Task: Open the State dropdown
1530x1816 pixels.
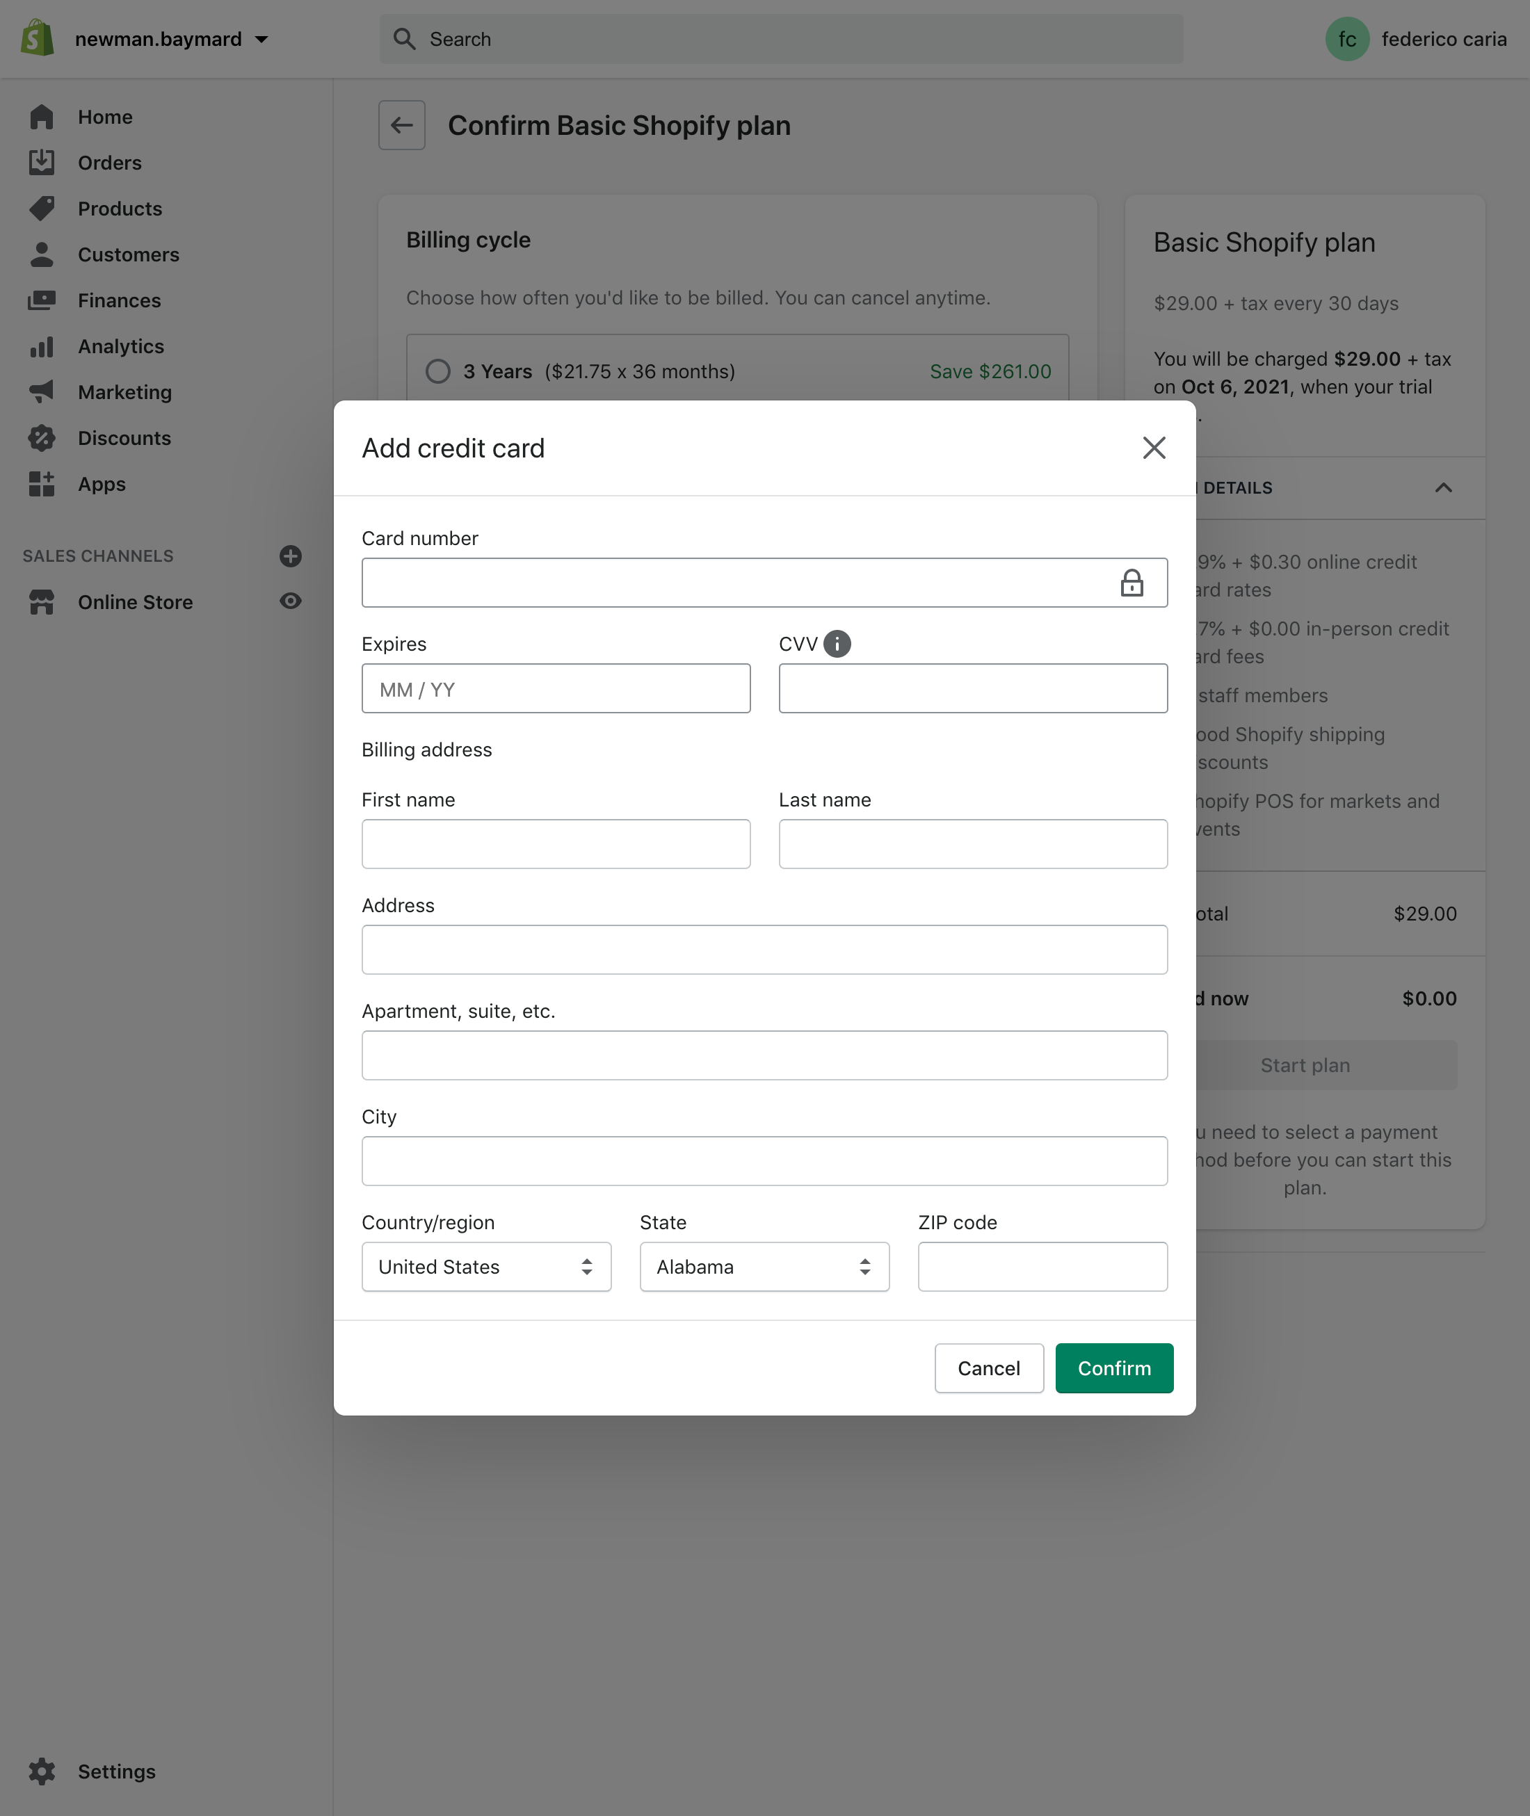Action: coord(764,1266)
